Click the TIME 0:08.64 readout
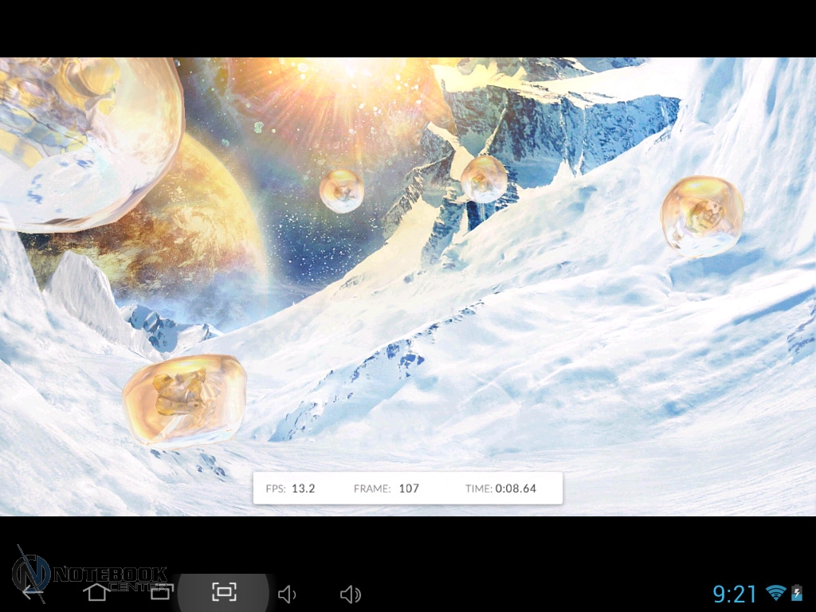 [500, 488]
